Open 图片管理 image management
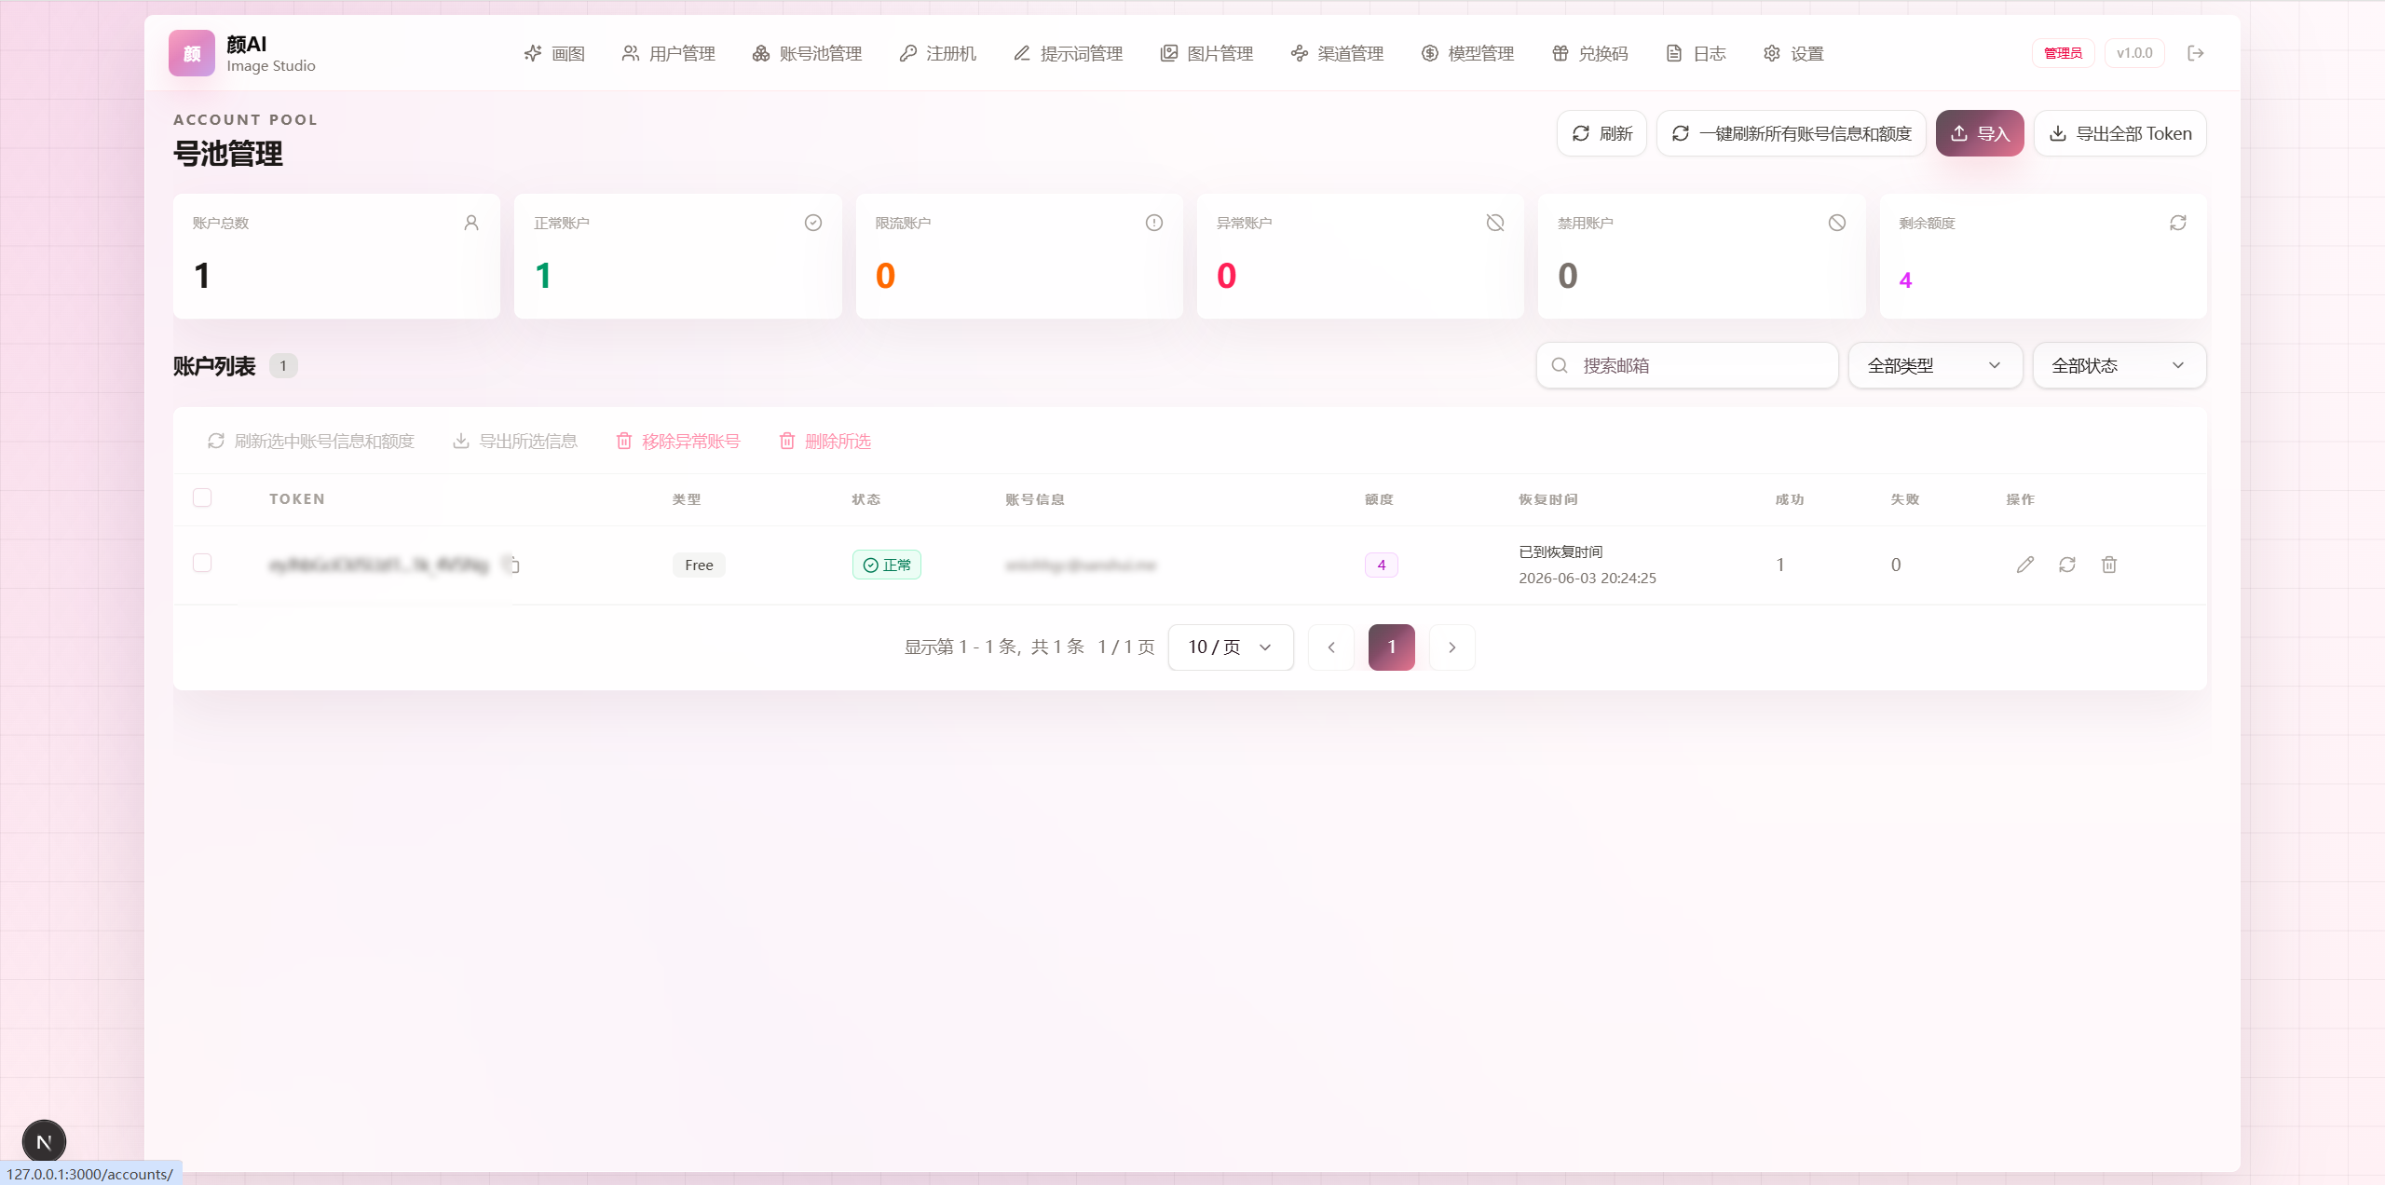This screenshot has height=1185, width=2385. [1206, 53]
